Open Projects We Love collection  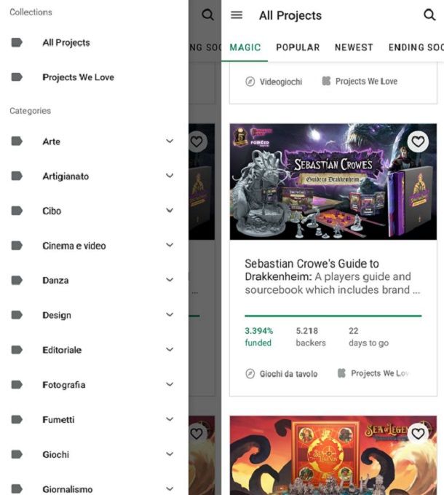click(78, 77)
